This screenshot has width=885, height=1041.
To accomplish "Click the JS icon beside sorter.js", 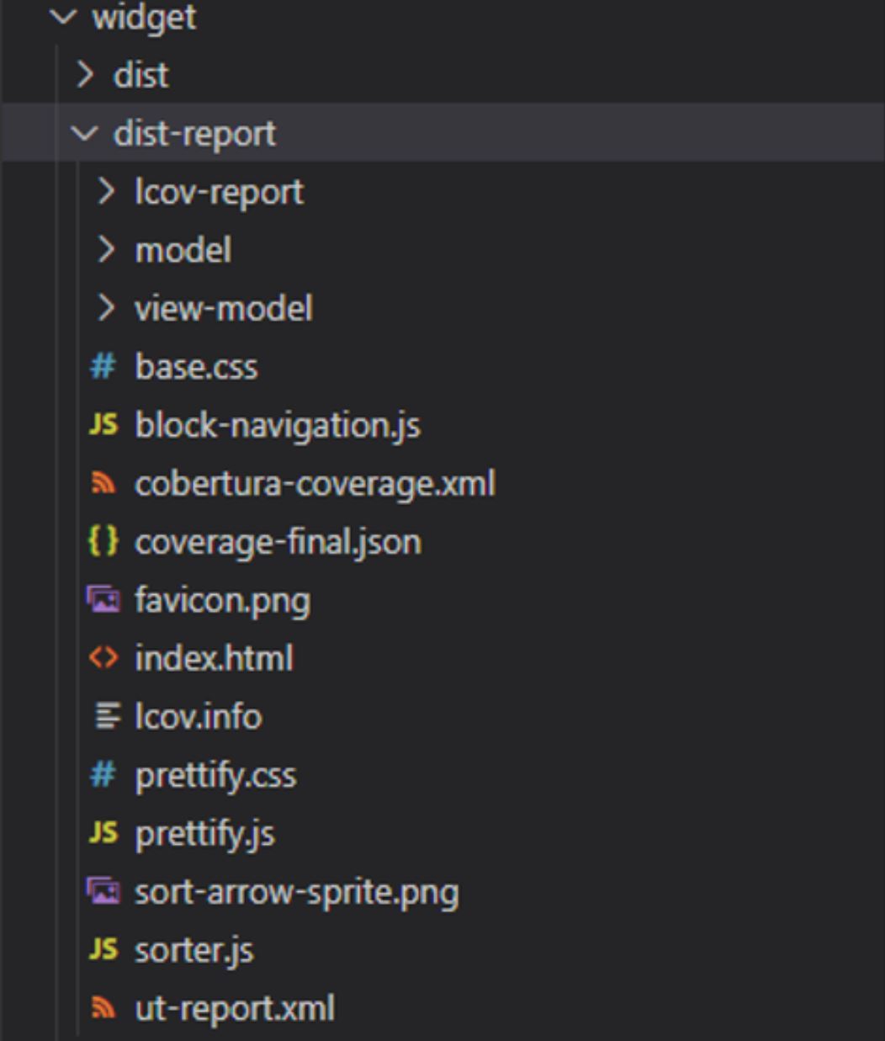I will pyautogui.click(x=103, y=949).
